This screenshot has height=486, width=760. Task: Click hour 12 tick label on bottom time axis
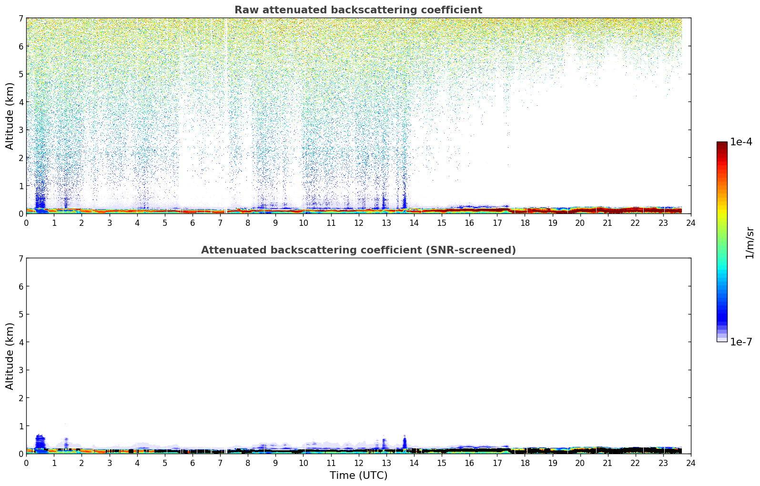tap(358, 463)
